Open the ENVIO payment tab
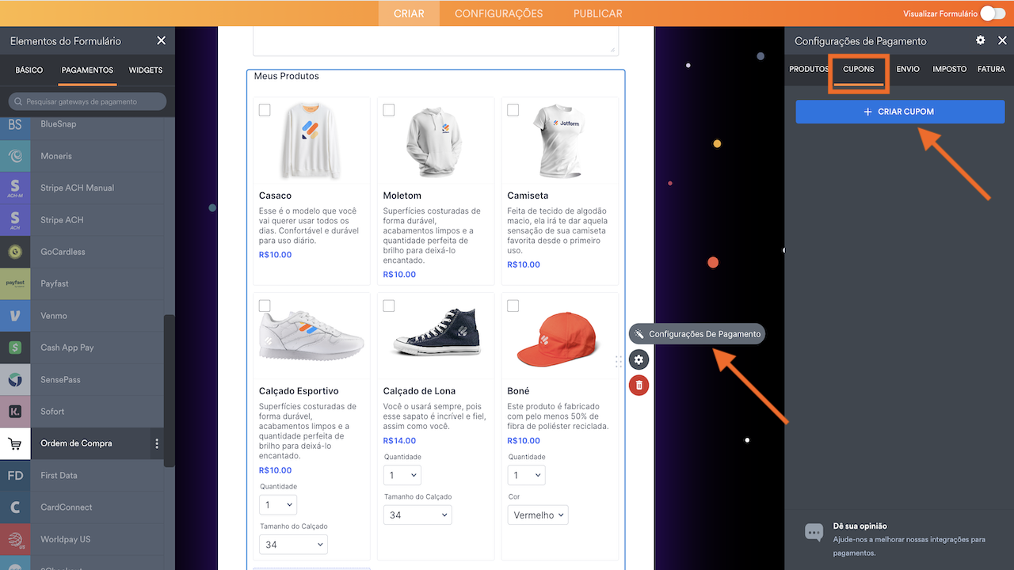 click(x=908, y=69)
